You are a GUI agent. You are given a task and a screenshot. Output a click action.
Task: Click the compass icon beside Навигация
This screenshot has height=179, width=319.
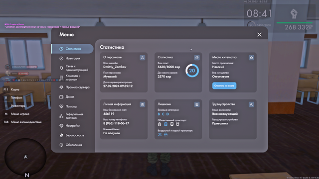tap(61, 59)
